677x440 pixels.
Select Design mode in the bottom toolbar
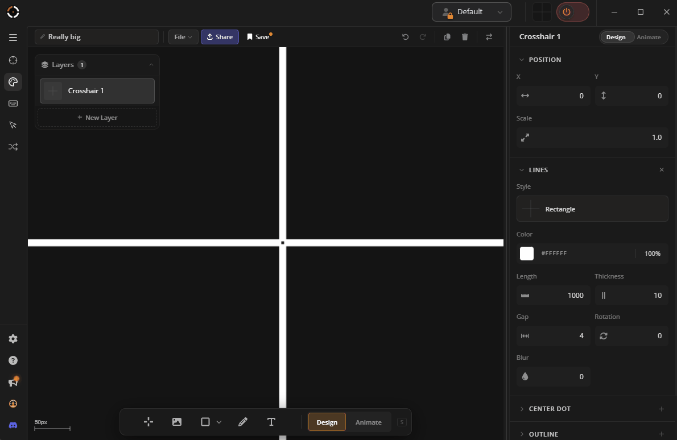click(x=327, y=422)
